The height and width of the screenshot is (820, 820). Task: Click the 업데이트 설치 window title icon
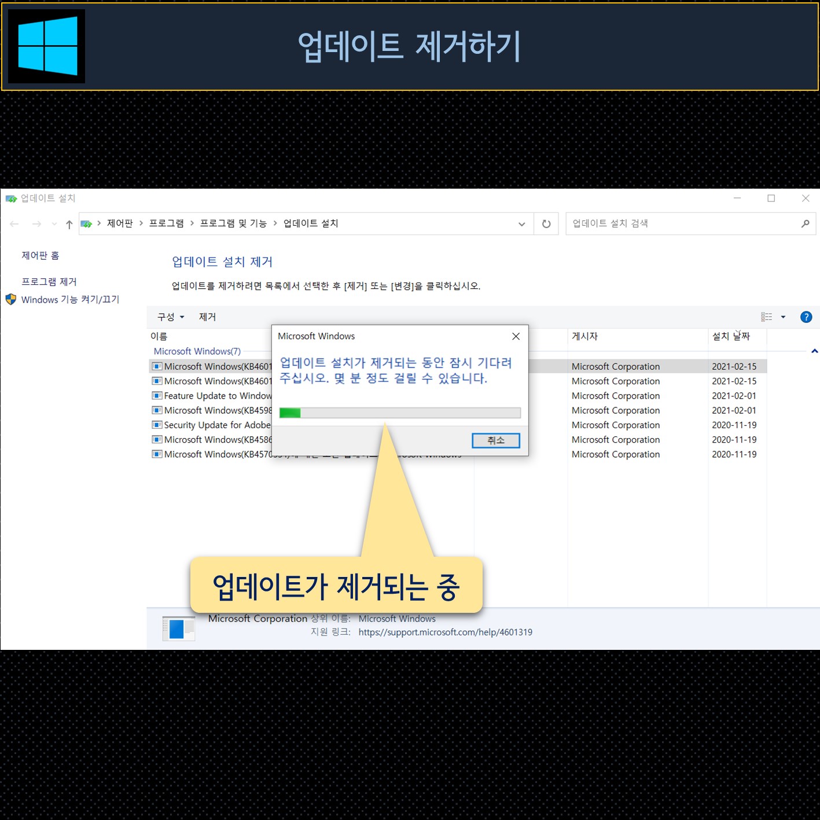click(11, 198)
